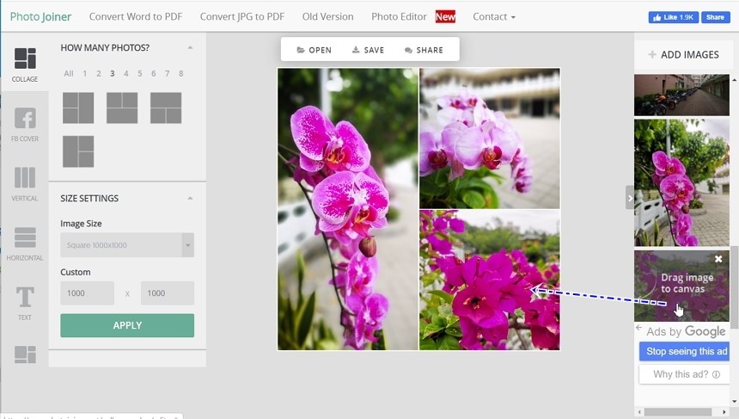Screen dimensions: 739x419
Task: Close the drag image to canvas tooltip
Action: [x=718, y=259]
